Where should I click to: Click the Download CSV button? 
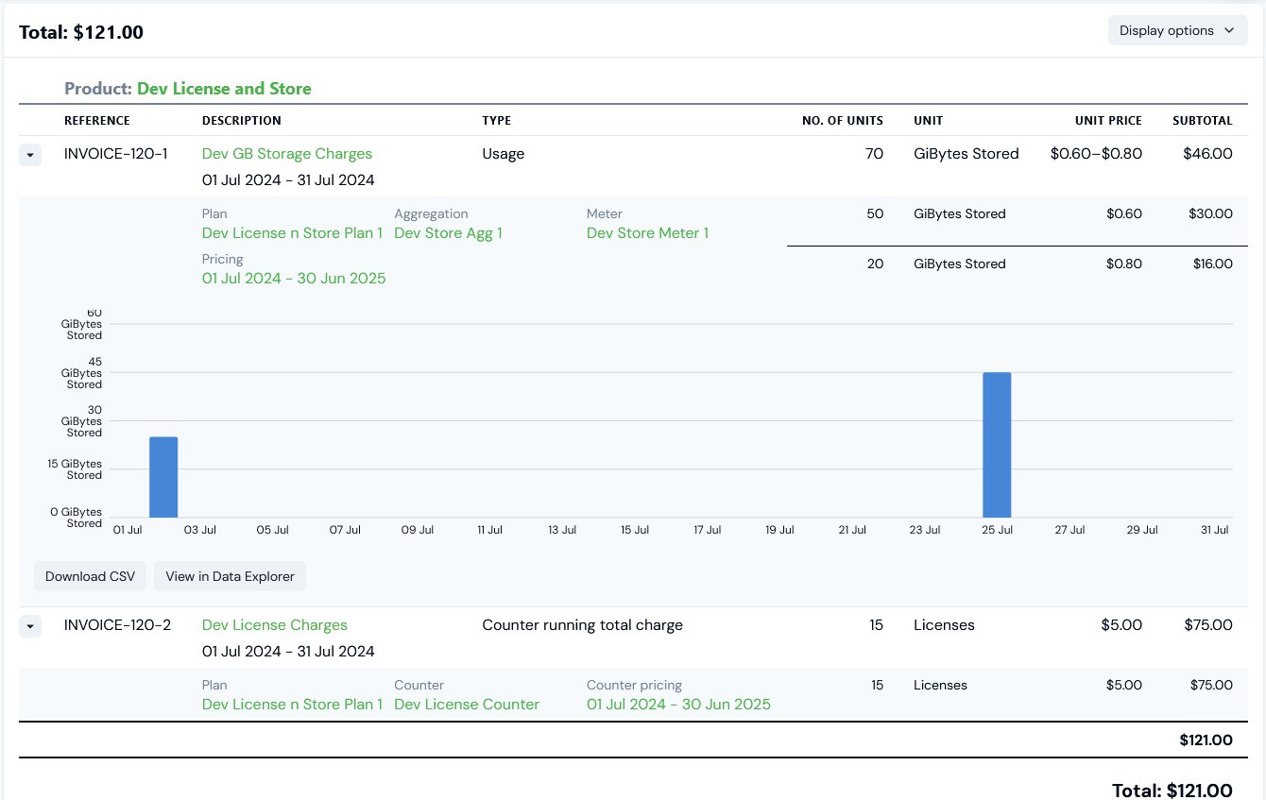click(90, 576)
